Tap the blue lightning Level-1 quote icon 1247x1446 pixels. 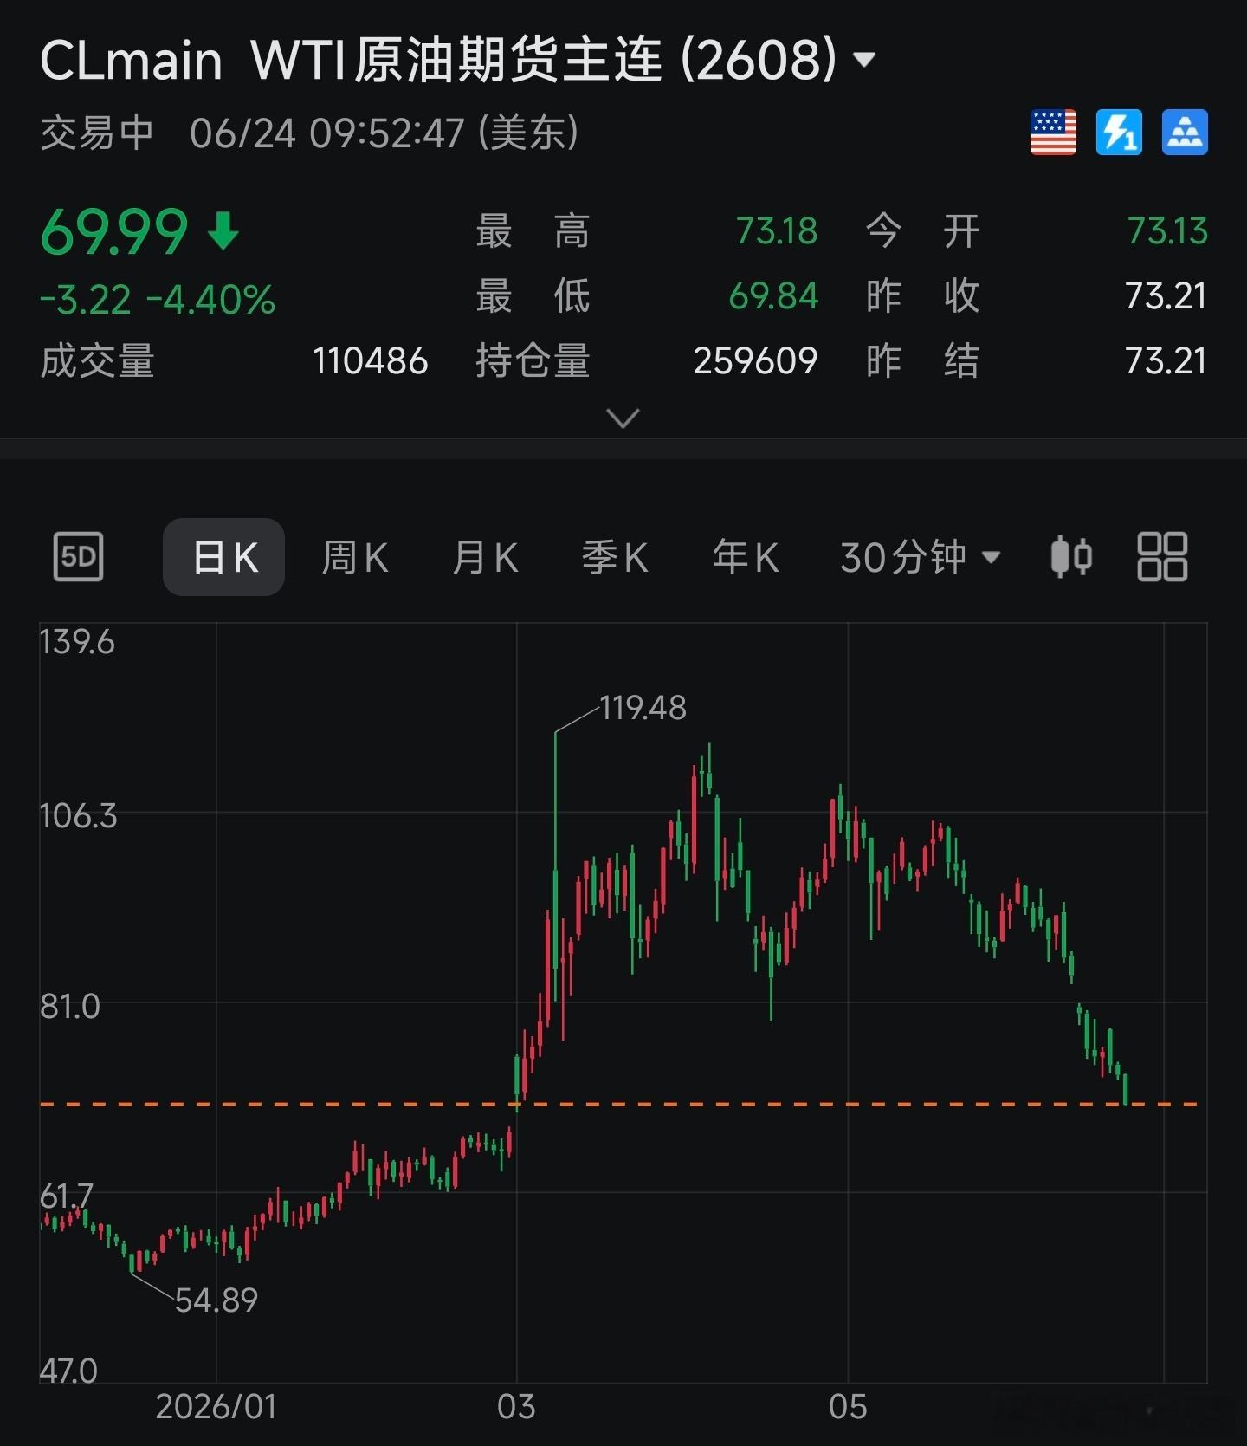(x=1119, y=133)
